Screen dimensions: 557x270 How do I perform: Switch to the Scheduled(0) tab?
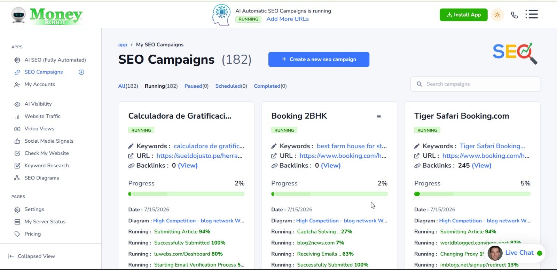point(231,86)
